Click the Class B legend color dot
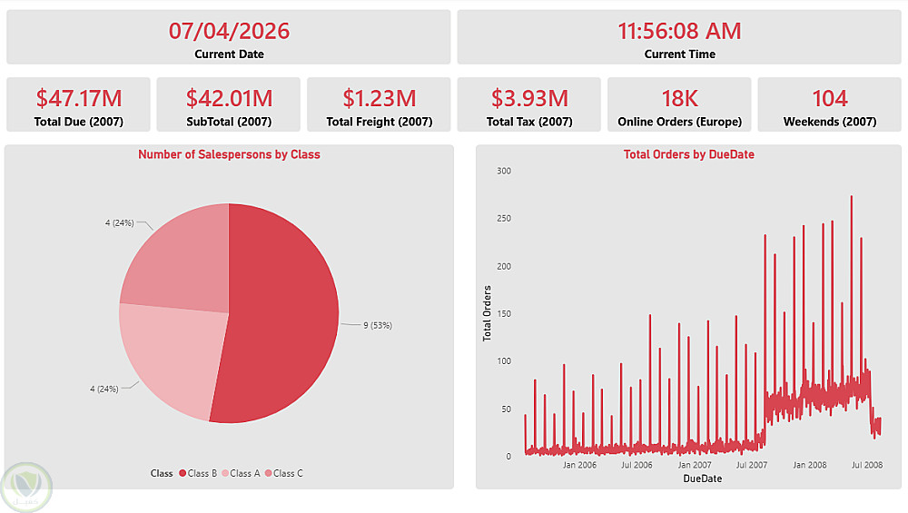The image size is (908, 513). point(183,473)
